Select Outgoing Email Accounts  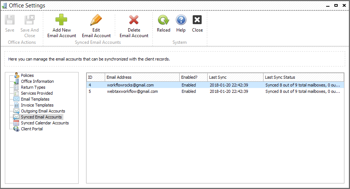click(x=43, y=111)
